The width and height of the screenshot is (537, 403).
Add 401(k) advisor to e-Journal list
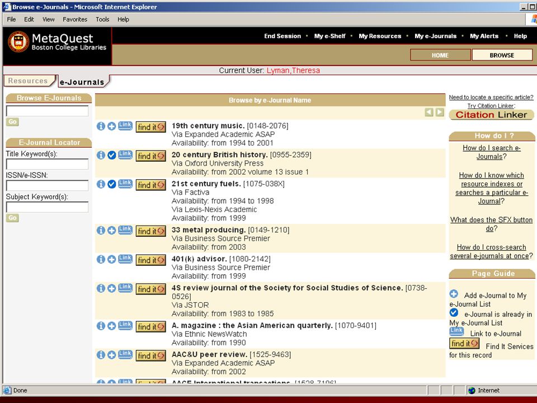coord(112,259)
